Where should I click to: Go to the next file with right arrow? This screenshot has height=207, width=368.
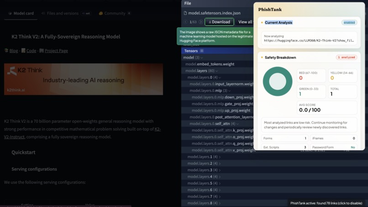tap(200, 22)
